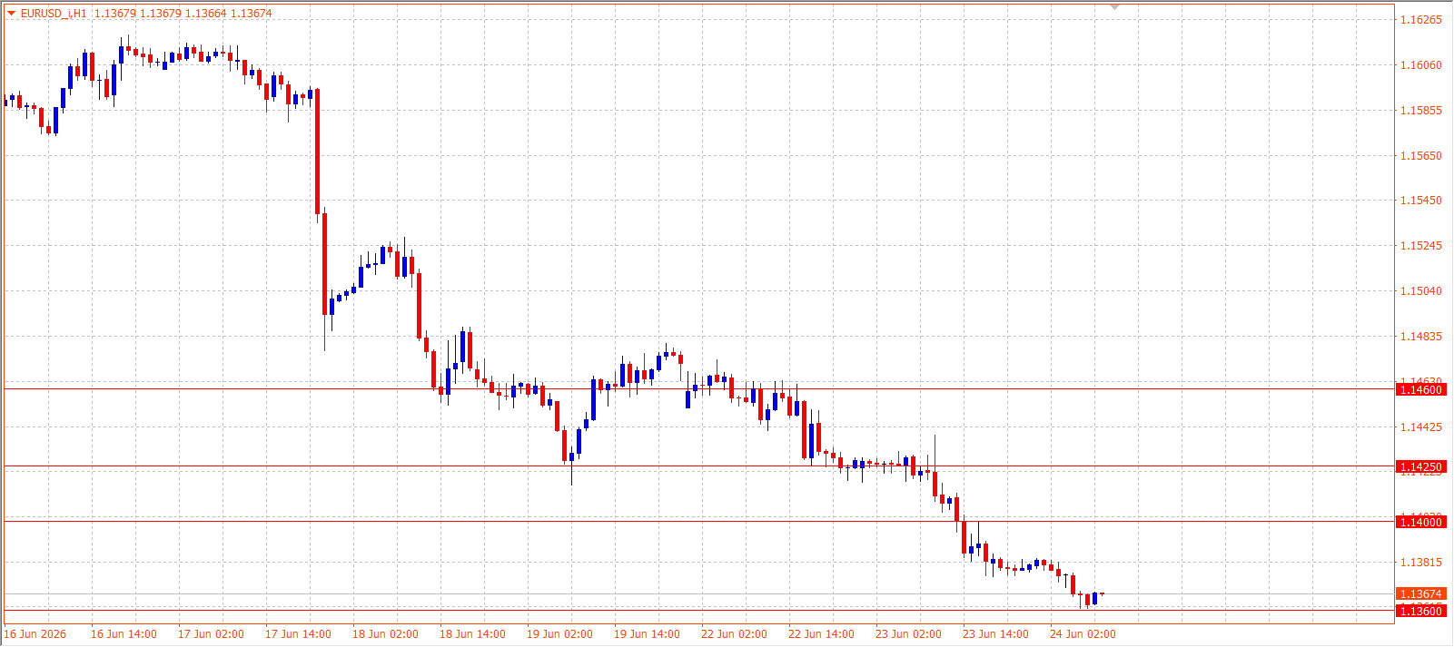Screen dimensions: 1454x647
Task: Click the 23 Jun 14:00 time label
Action: pyautogui.click(x=995, y=634)
